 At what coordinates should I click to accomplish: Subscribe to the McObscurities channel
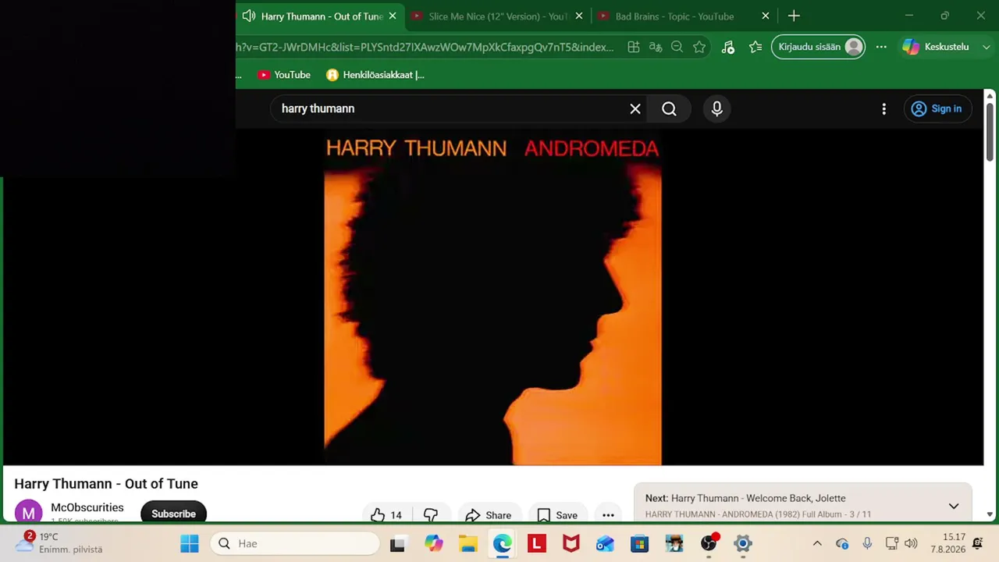(173, 513)
